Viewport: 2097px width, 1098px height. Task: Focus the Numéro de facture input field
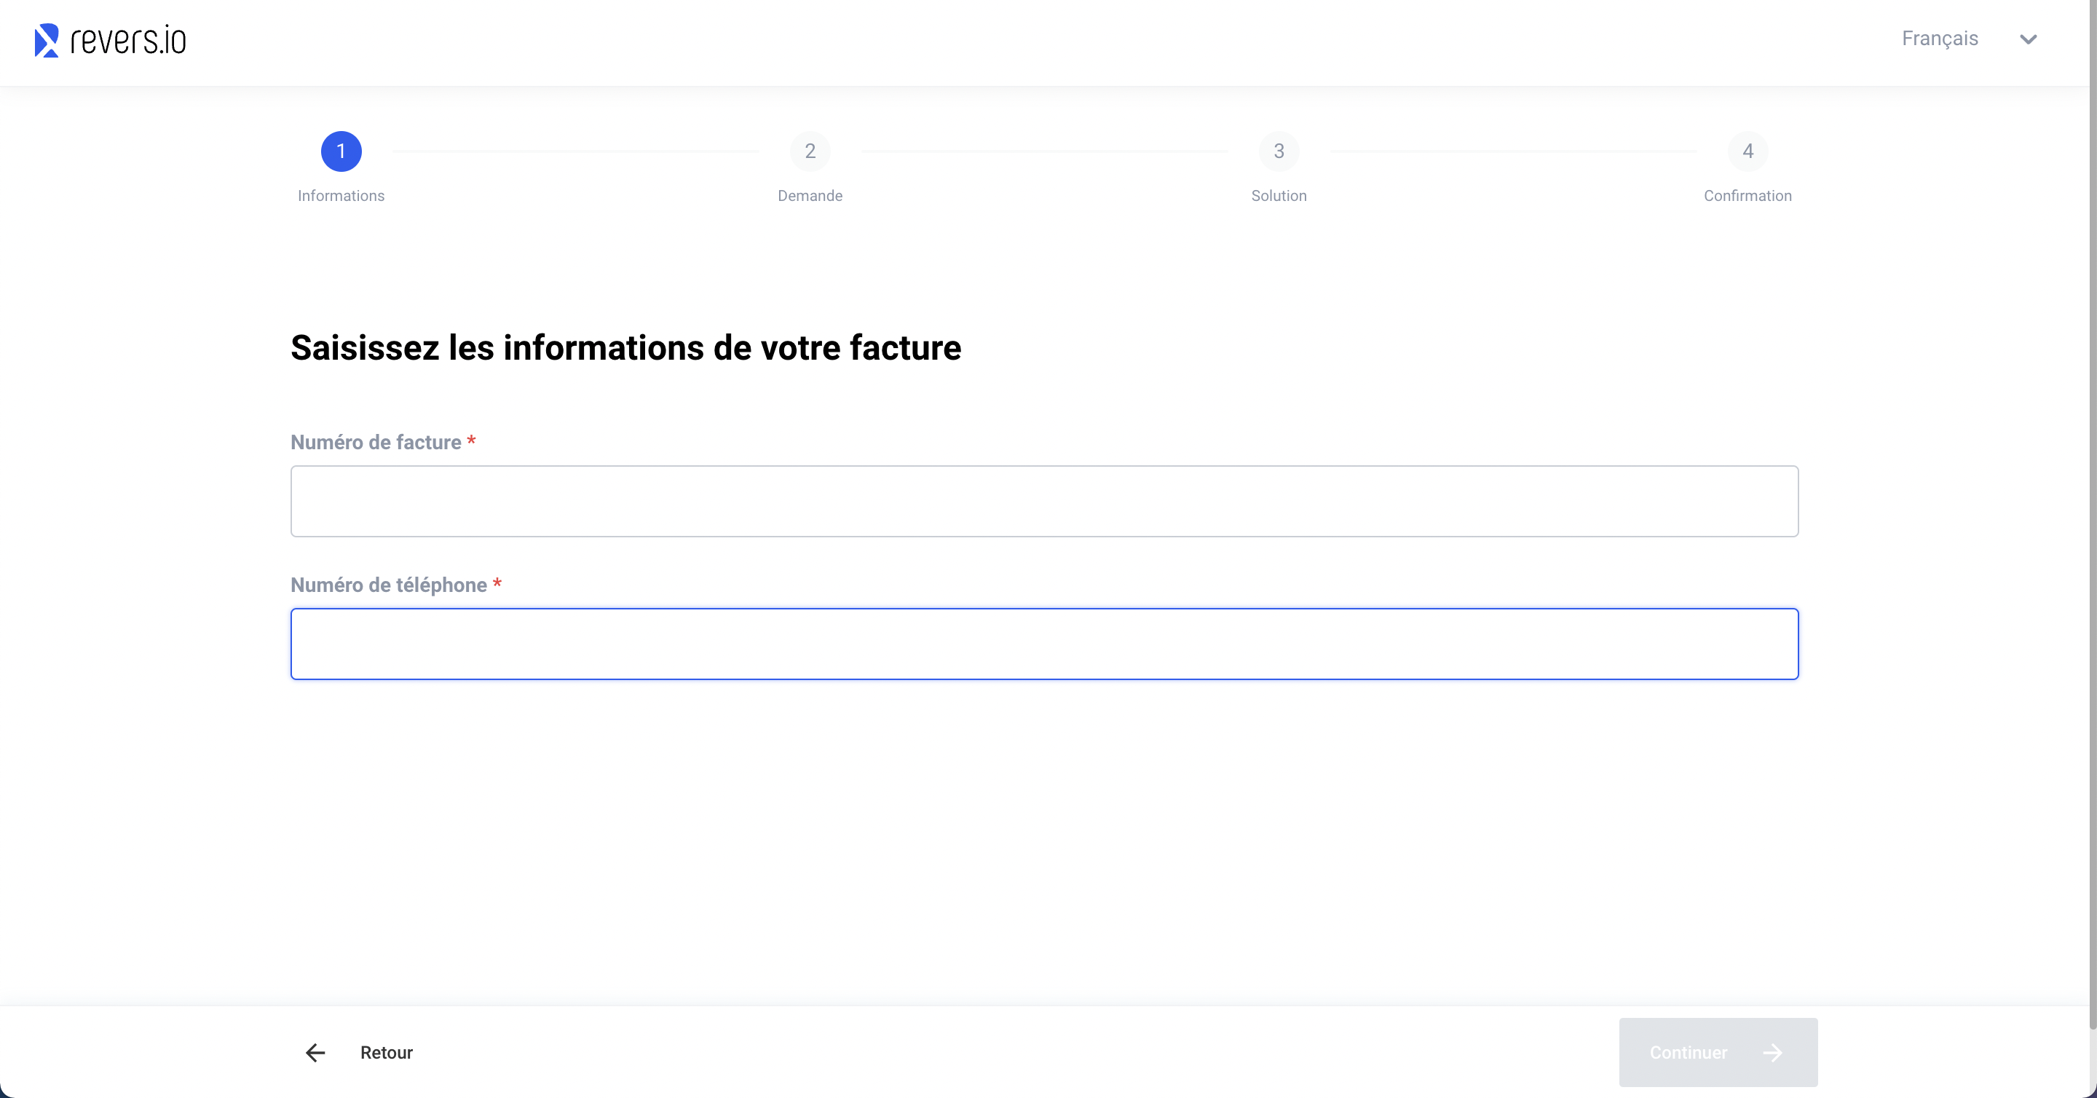pyautogui.click(x=1044, y=502)
